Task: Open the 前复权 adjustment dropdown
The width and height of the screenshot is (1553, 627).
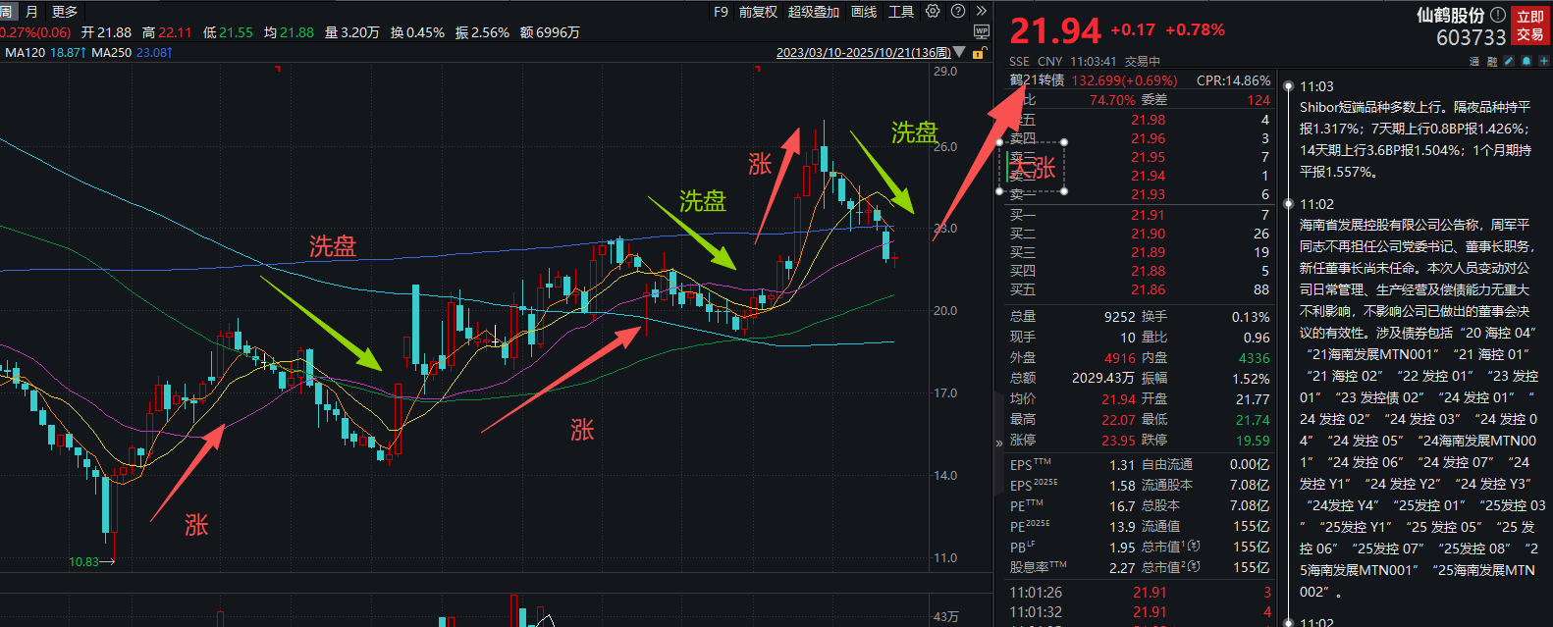Action: tap(758, 12)
